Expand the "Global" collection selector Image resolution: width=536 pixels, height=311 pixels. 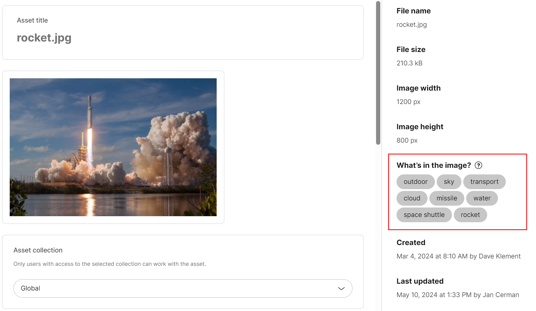pyautogui.click(x=183, y=288)
